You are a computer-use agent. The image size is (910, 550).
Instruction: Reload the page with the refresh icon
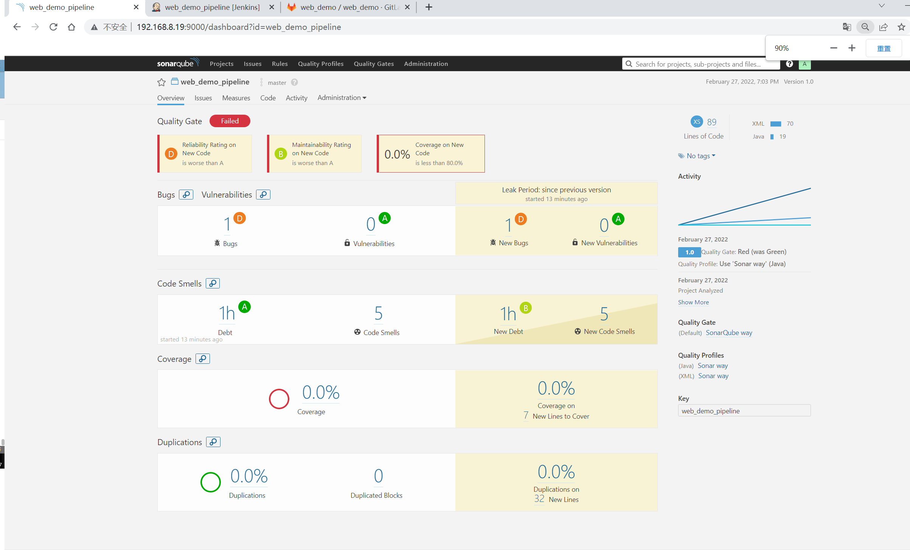tap(53, 27)
